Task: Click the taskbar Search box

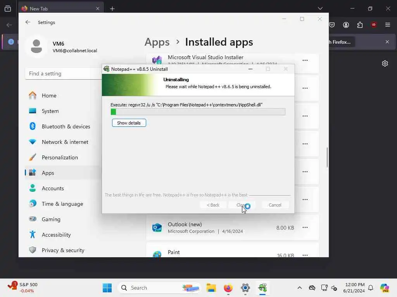Action: (x=159, y=288)
